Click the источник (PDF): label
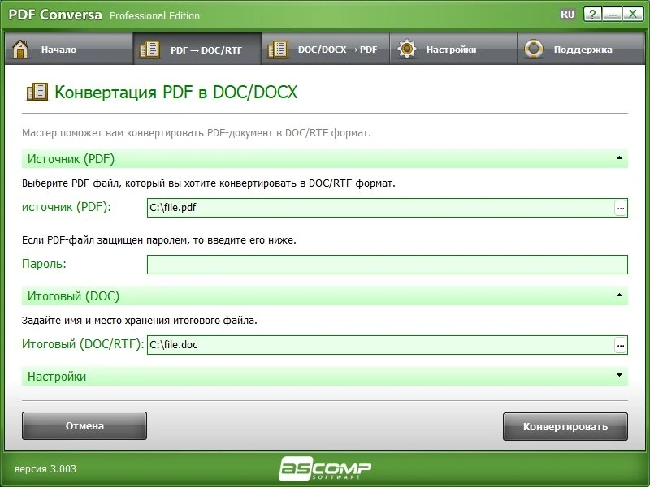 (67, 207)
